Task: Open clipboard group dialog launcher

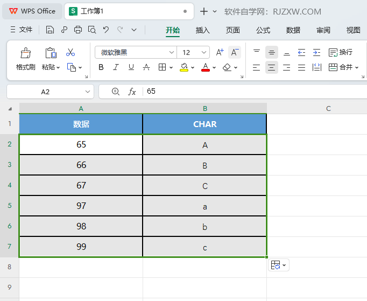Action: click(86, 76)
